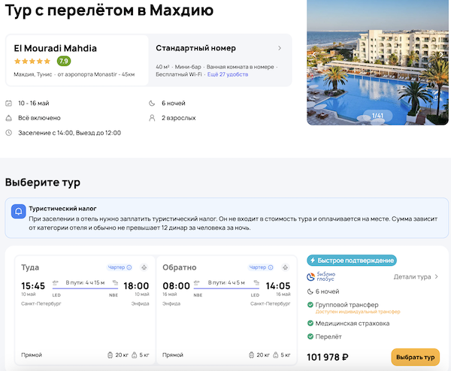Click the airline logo in the Туда flight card

145,267
